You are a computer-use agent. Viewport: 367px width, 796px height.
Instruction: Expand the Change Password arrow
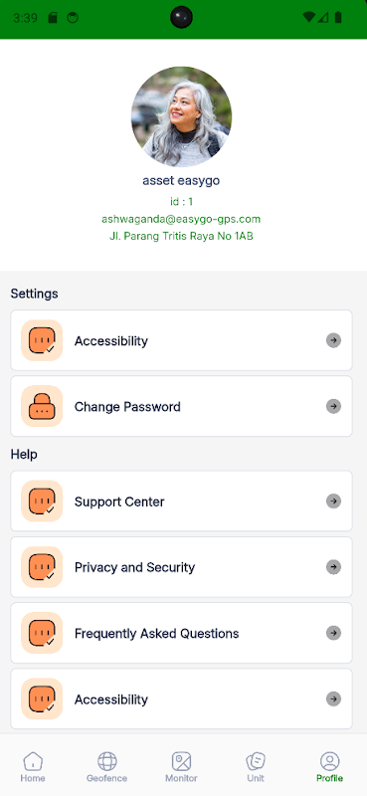[333, 406]
